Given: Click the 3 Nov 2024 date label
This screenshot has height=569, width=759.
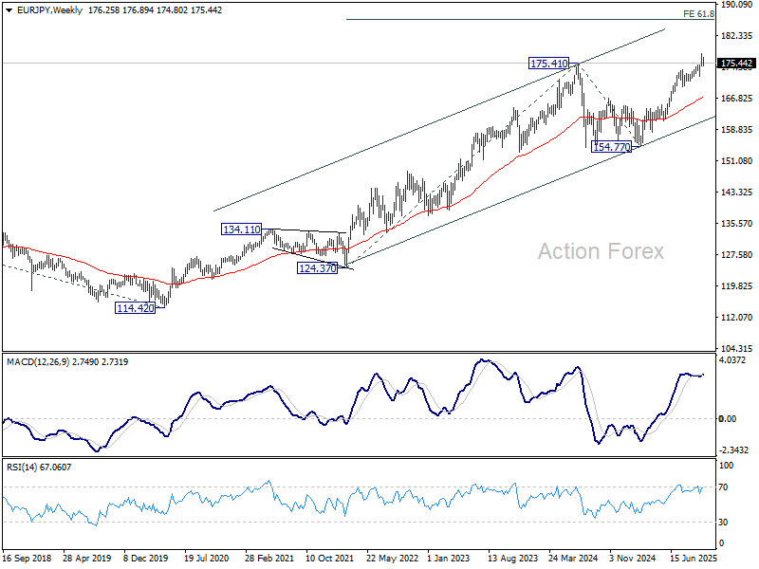Looking at the screenshot, I should (632, 559).
